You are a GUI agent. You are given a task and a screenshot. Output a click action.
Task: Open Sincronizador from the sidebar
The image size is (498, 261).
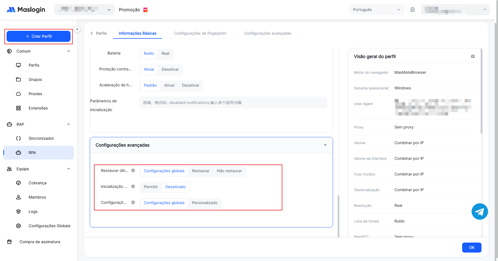tap(41, 138)
